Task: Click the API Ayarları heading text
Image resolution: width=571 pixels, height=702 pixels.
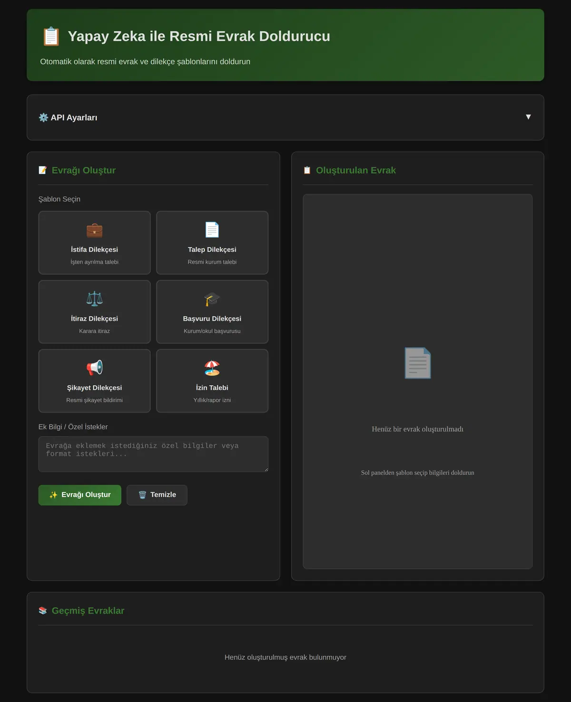Action: coord(74,117)
